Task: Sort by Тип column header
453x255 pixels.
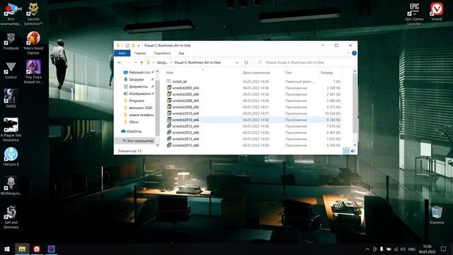Action: click(x=288, y=72)
